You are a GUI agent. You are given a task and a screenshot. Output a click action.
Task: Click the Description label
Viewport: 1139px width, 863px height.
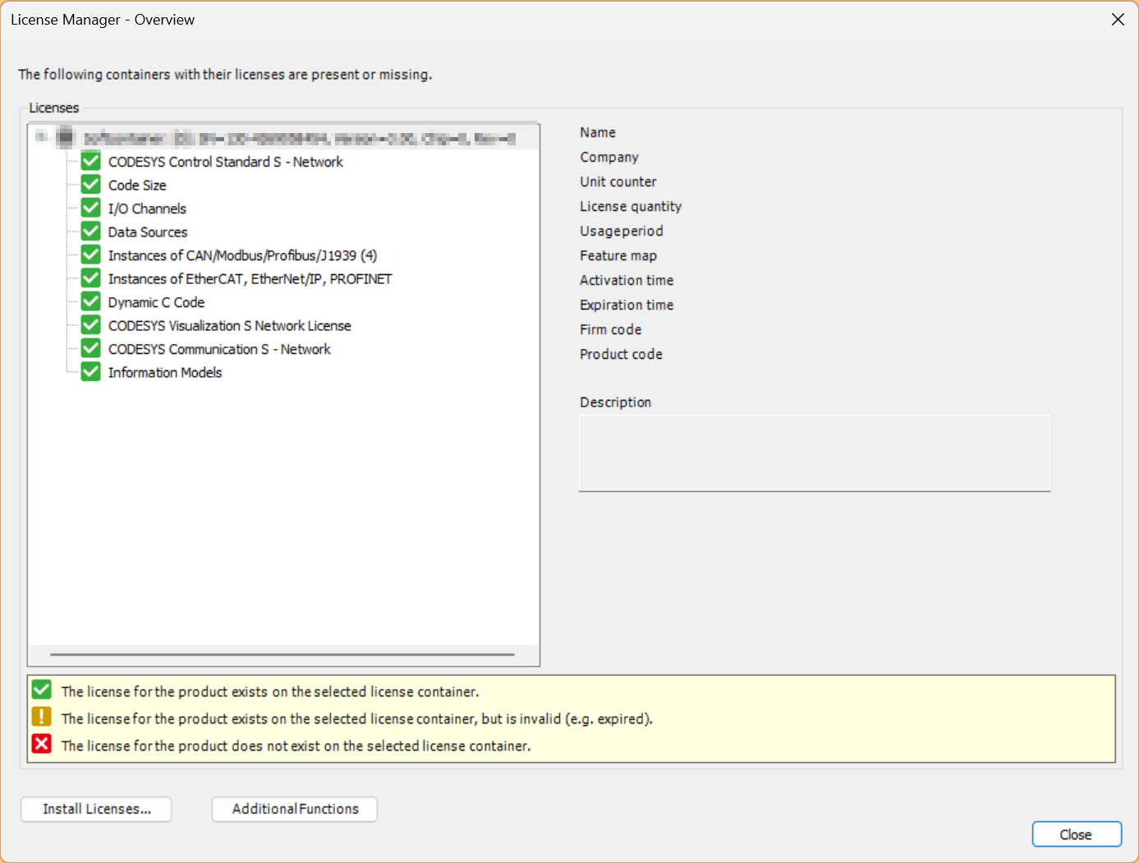[x=615, y=402]
